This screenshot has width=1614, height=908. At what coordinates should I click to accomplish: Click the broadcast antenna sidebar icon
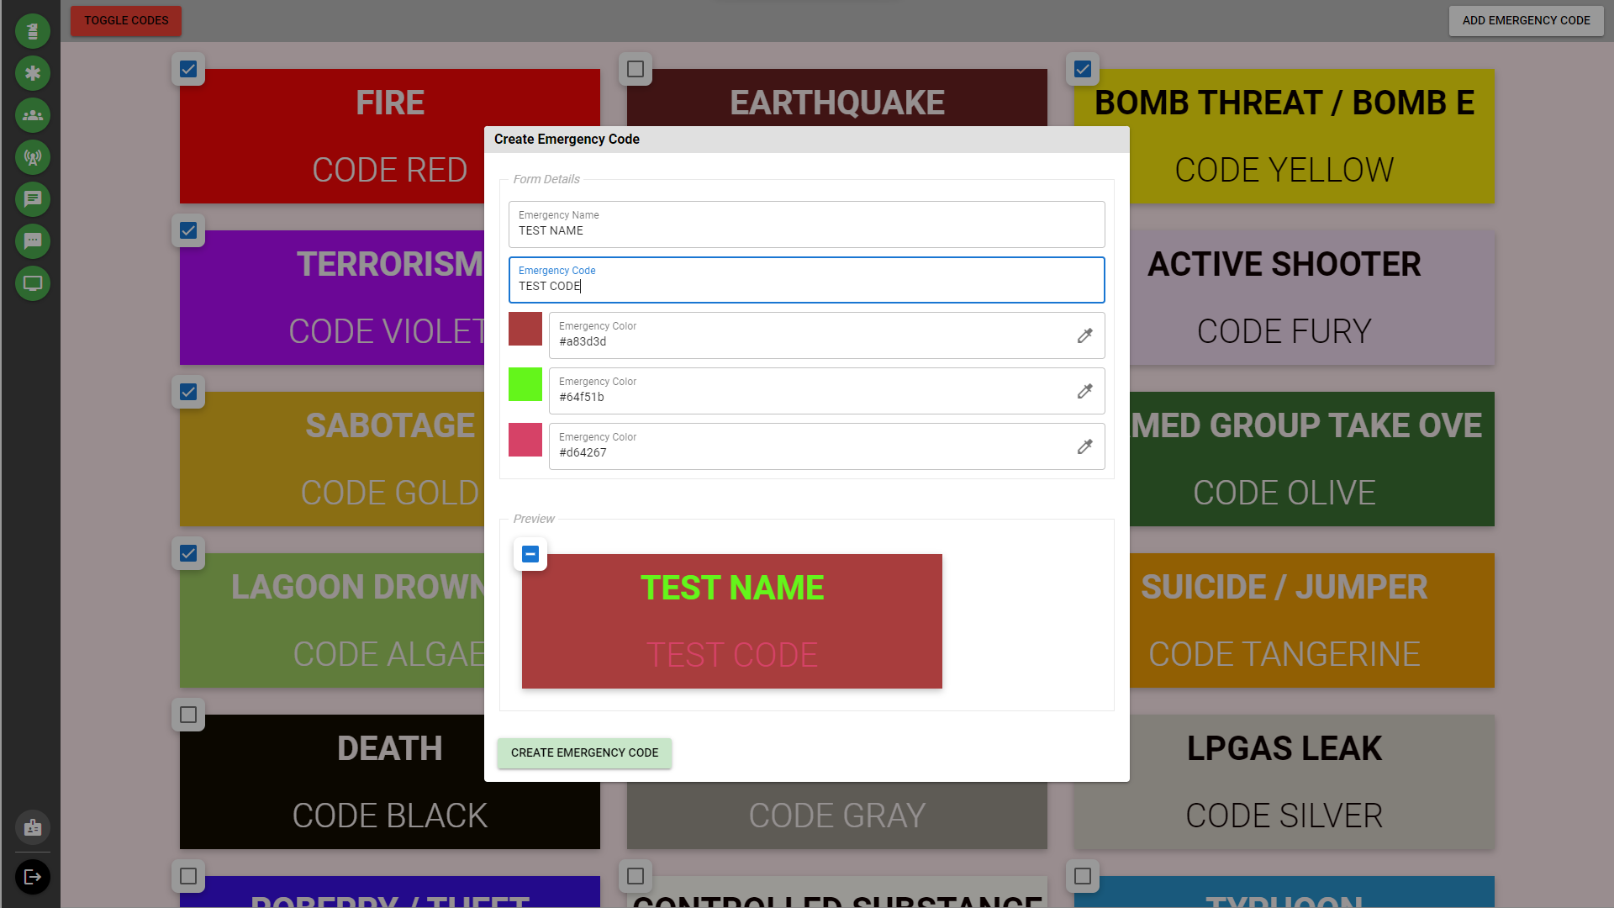pyautogui.click(x=33, y=157)
